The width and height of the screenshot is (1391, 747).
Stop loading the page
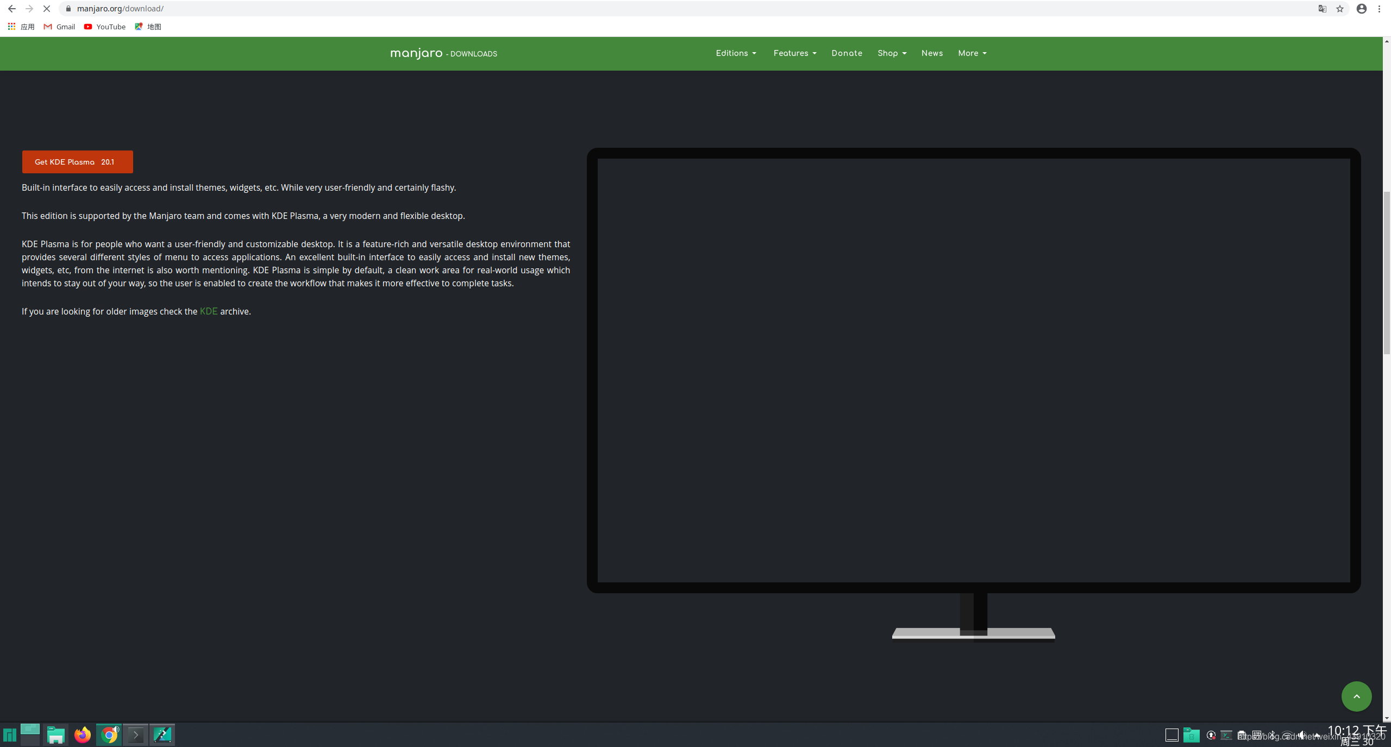(x=47, y=9)
